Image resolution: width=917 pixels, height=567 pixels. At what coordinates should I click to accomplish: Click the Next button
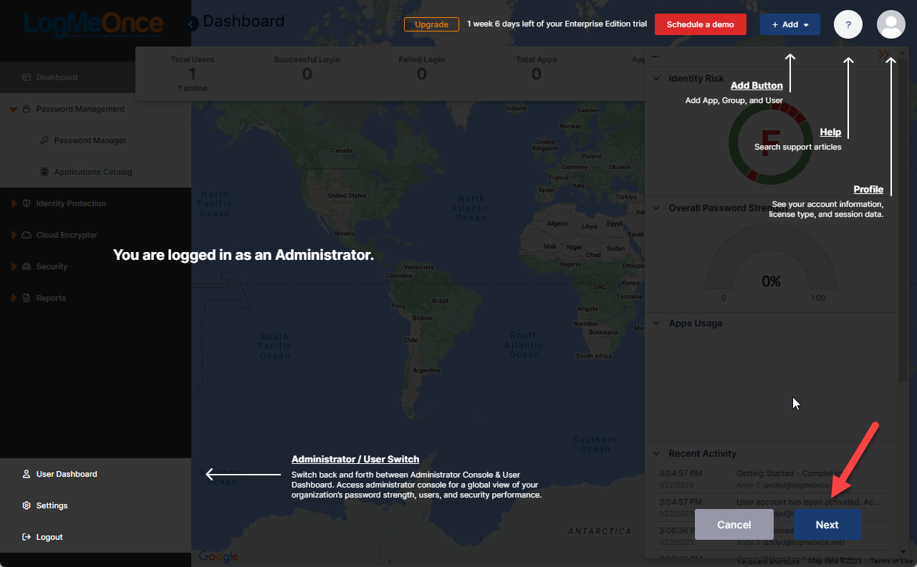(x=827, y=525)
